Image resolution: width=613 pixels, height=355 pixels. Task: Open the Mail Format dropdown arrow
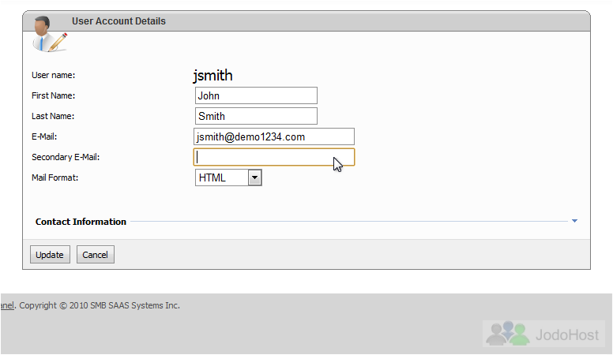coord(254,177)
